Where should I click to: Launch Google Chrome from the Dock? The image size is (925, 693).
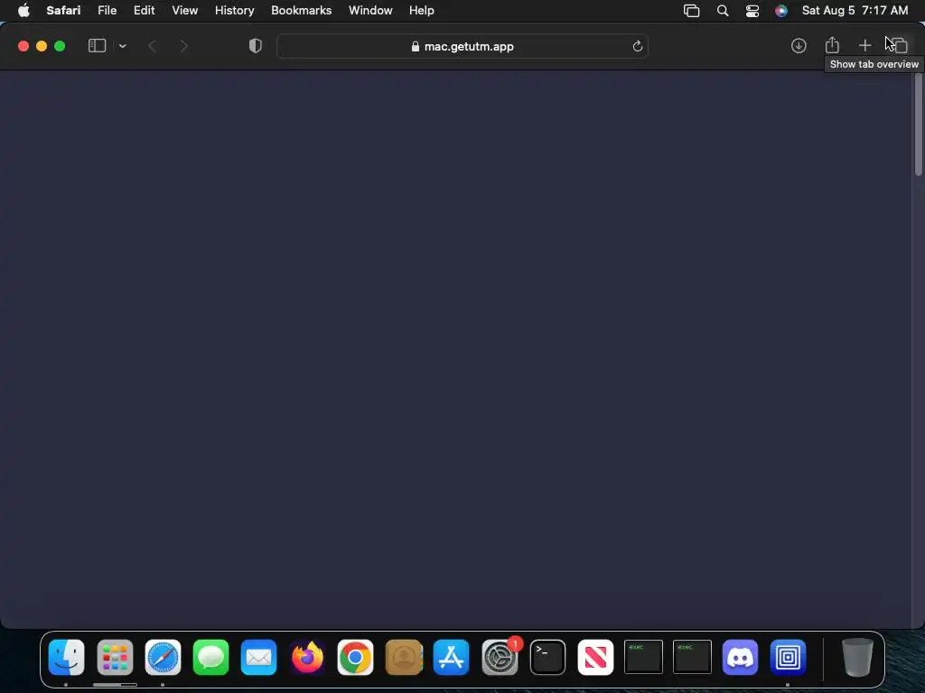coord(355,657)
